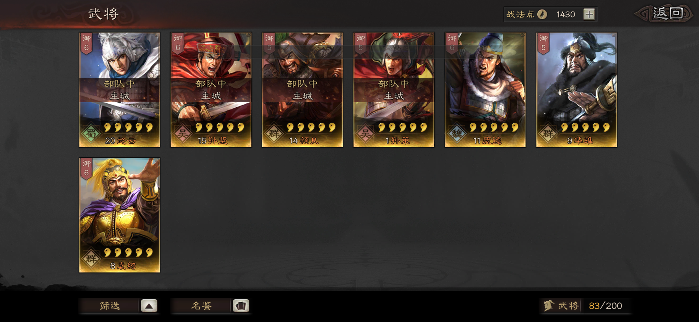
Task: Click the 群 faction badge on 华雄
Action: point(548,134)
